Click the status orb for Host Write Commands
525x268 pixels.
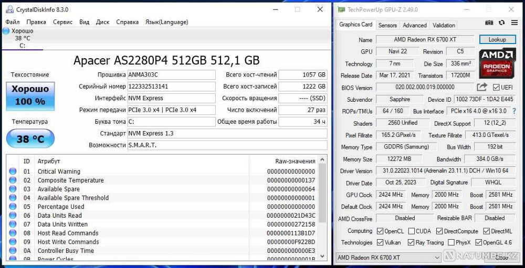(x=13, y=242)
